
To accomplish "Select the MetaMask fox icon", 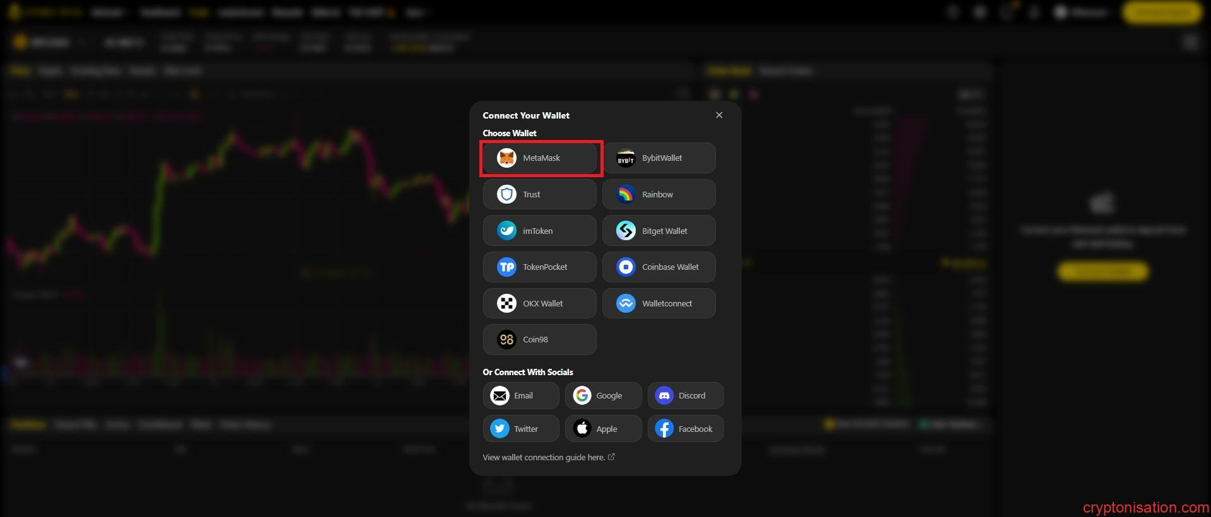I will coord(506,158).
